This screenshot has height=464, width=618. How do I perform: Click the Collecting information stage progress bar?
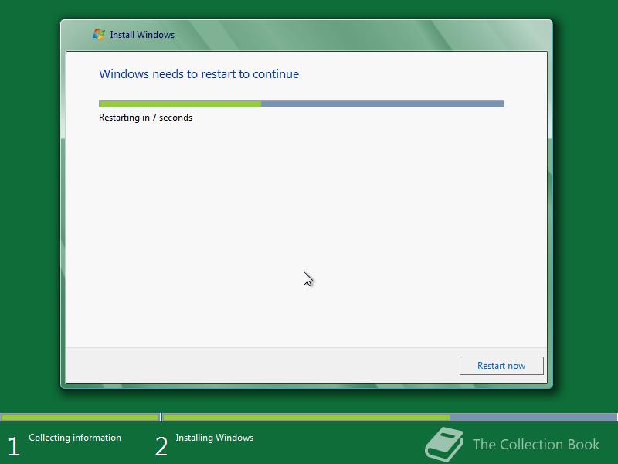click(80, 417)
